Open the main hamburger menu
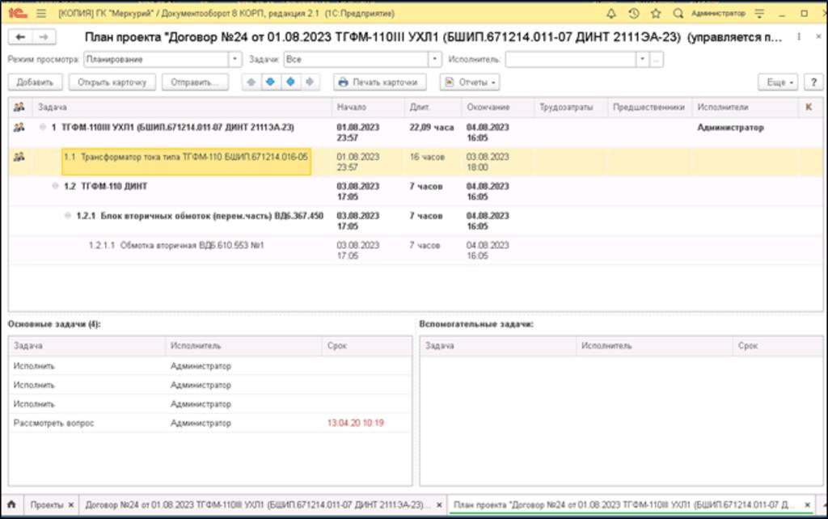 tap(41, 14)
